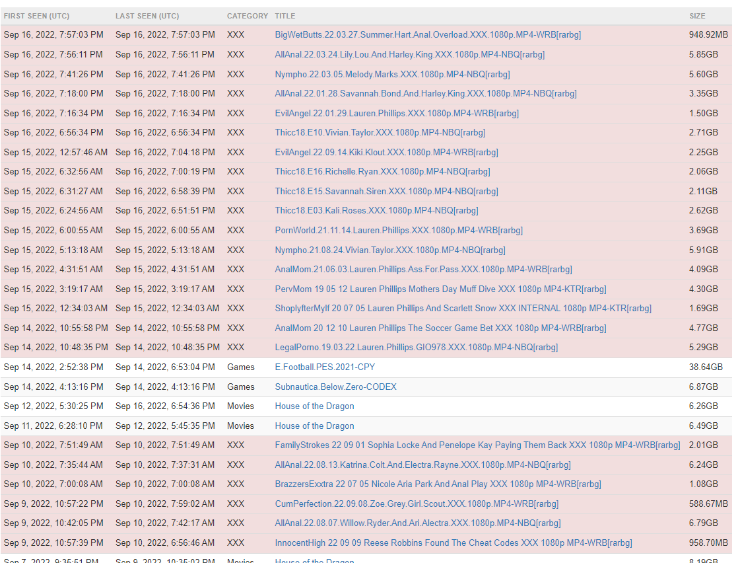Open the title link in the 6.24GB row
This screenshot has width=738, height=563.
[422, 465]
